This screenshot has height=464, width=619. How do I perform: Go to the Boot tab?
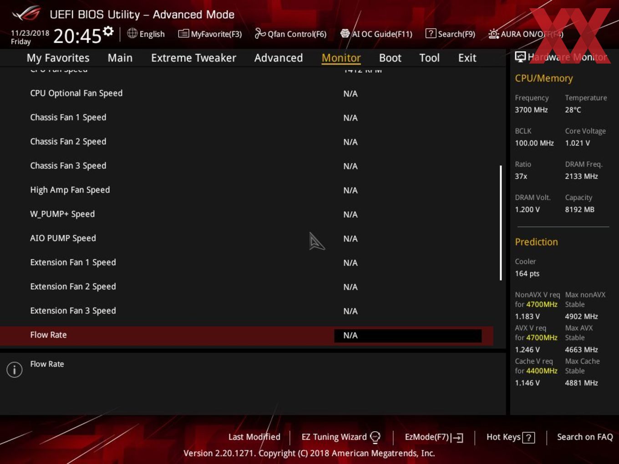pos(390,58)
